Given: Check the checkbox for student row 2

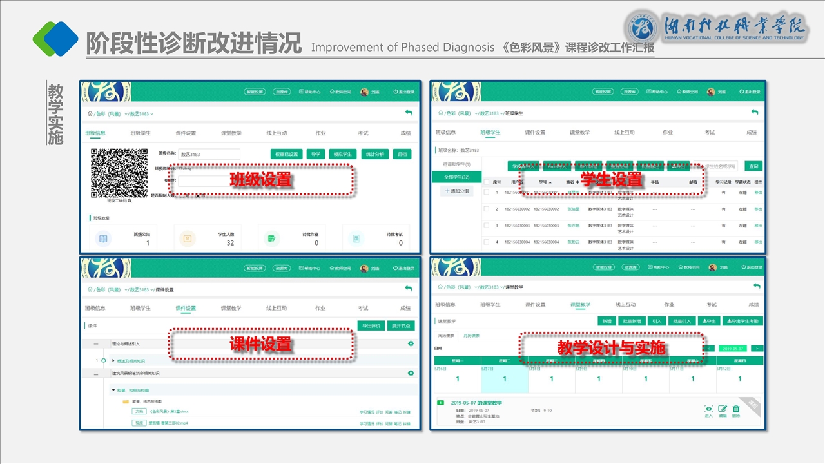Looking at the screenshot, I should click(487, 209).
